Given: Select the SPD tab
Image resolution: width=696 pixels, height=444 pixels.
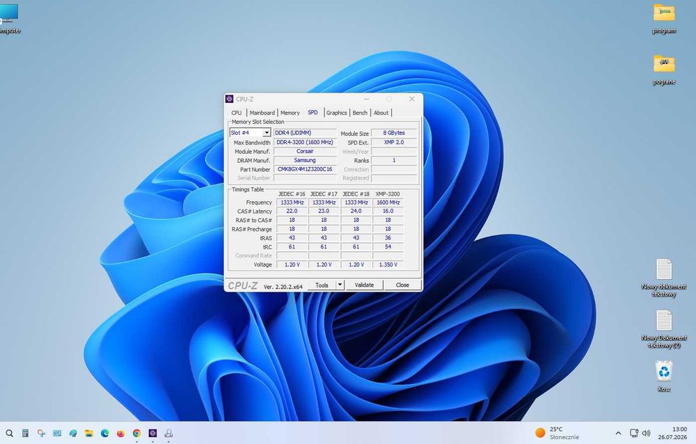Looking at the screenshot, I should point(313,112).
